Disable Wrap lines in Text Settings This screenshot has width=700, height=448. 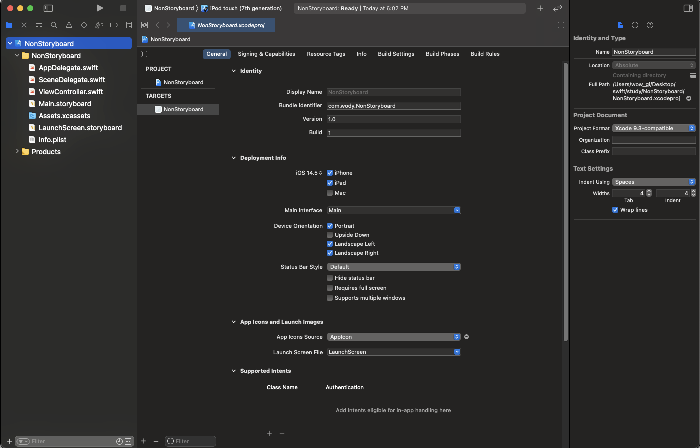615,210
